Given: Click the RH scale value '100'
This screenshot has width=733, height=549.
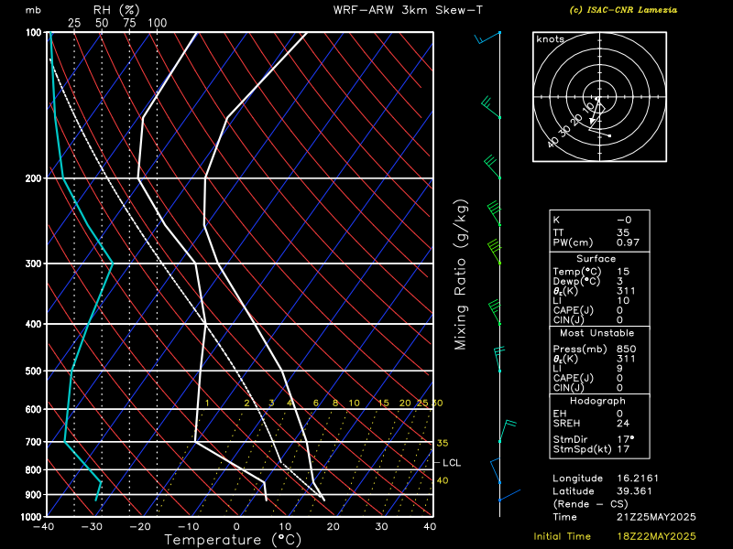Looking at the screenshot, I should (x=157, y=23).
